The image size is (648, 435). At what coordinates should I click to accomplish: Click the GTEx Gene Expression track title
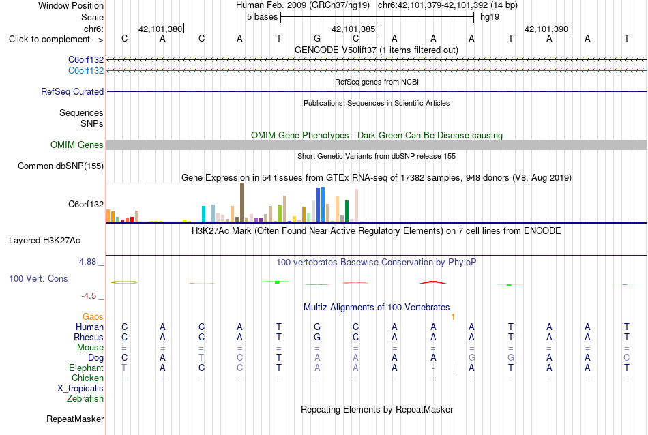[x=377, y=178]
